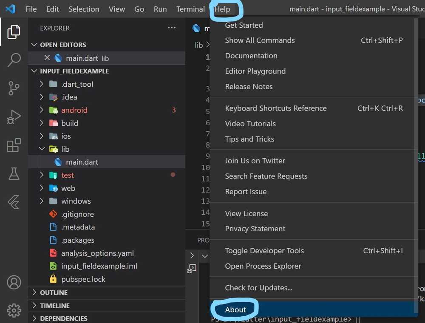Open the Manage gear settings icon
Image resolution: width=425 pixels, height=323 pixels.
coord(14,310)
